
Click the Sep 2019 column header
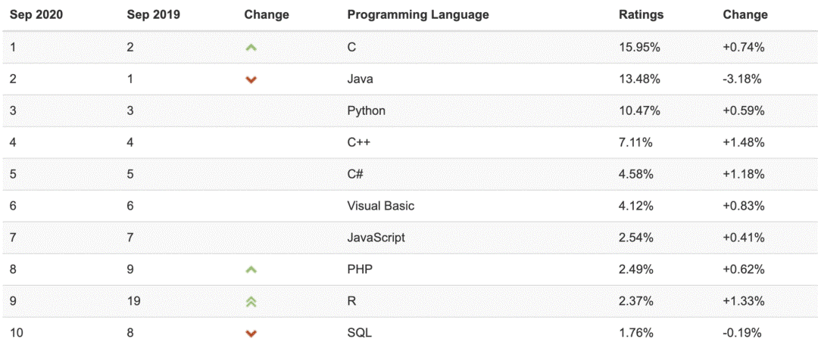(x=152, y=14)
